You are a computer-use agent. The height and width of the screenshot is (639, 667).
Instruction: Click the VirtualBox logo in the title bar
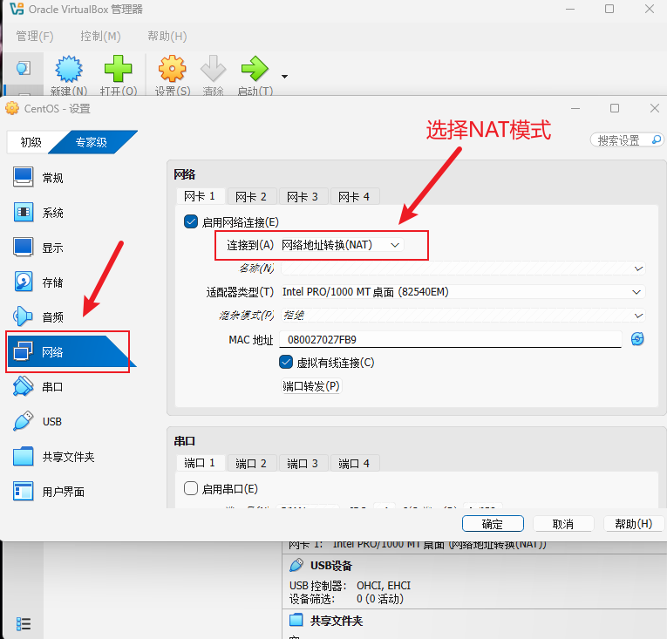17,9
